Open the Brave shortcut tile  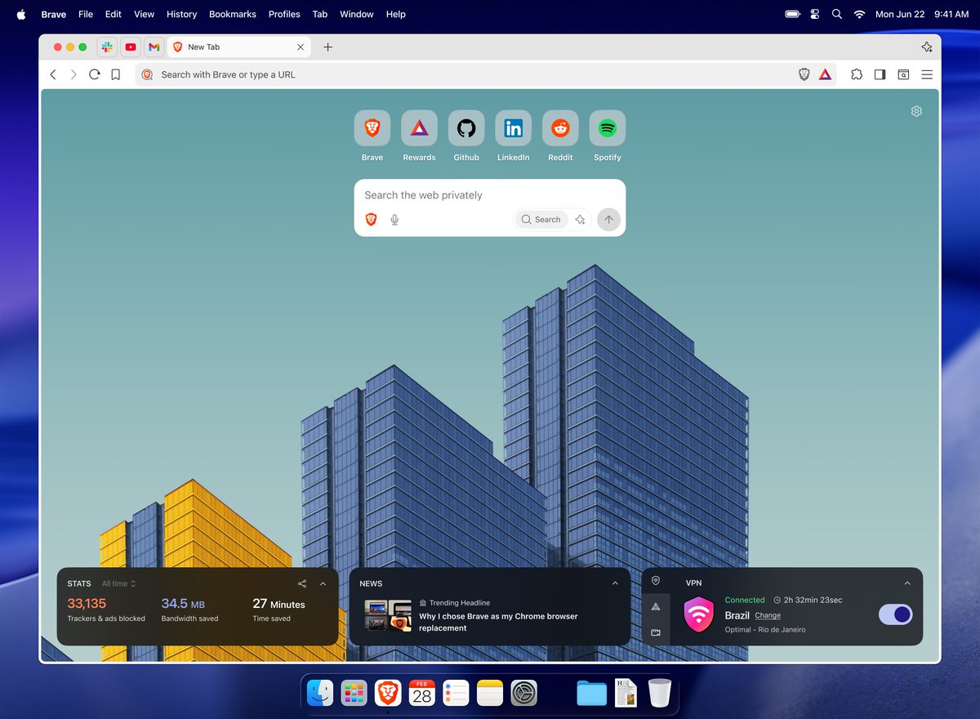point(372,128)
